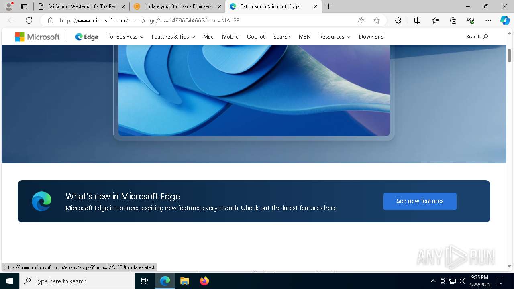Open the Collections icon
This screenshot has width=514, height=289.
tap(453, 20)
